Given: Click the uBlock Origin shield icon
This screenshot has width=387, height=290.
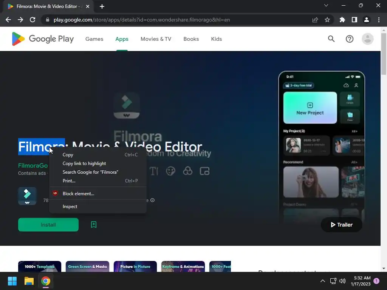Looking at the screenshot, I should pyautogui.click(x=55, y=193).
